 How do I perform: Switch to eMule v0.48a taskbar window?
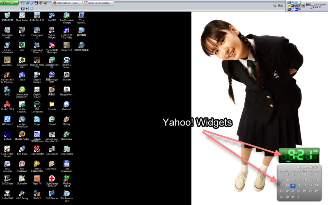[98, 3]
